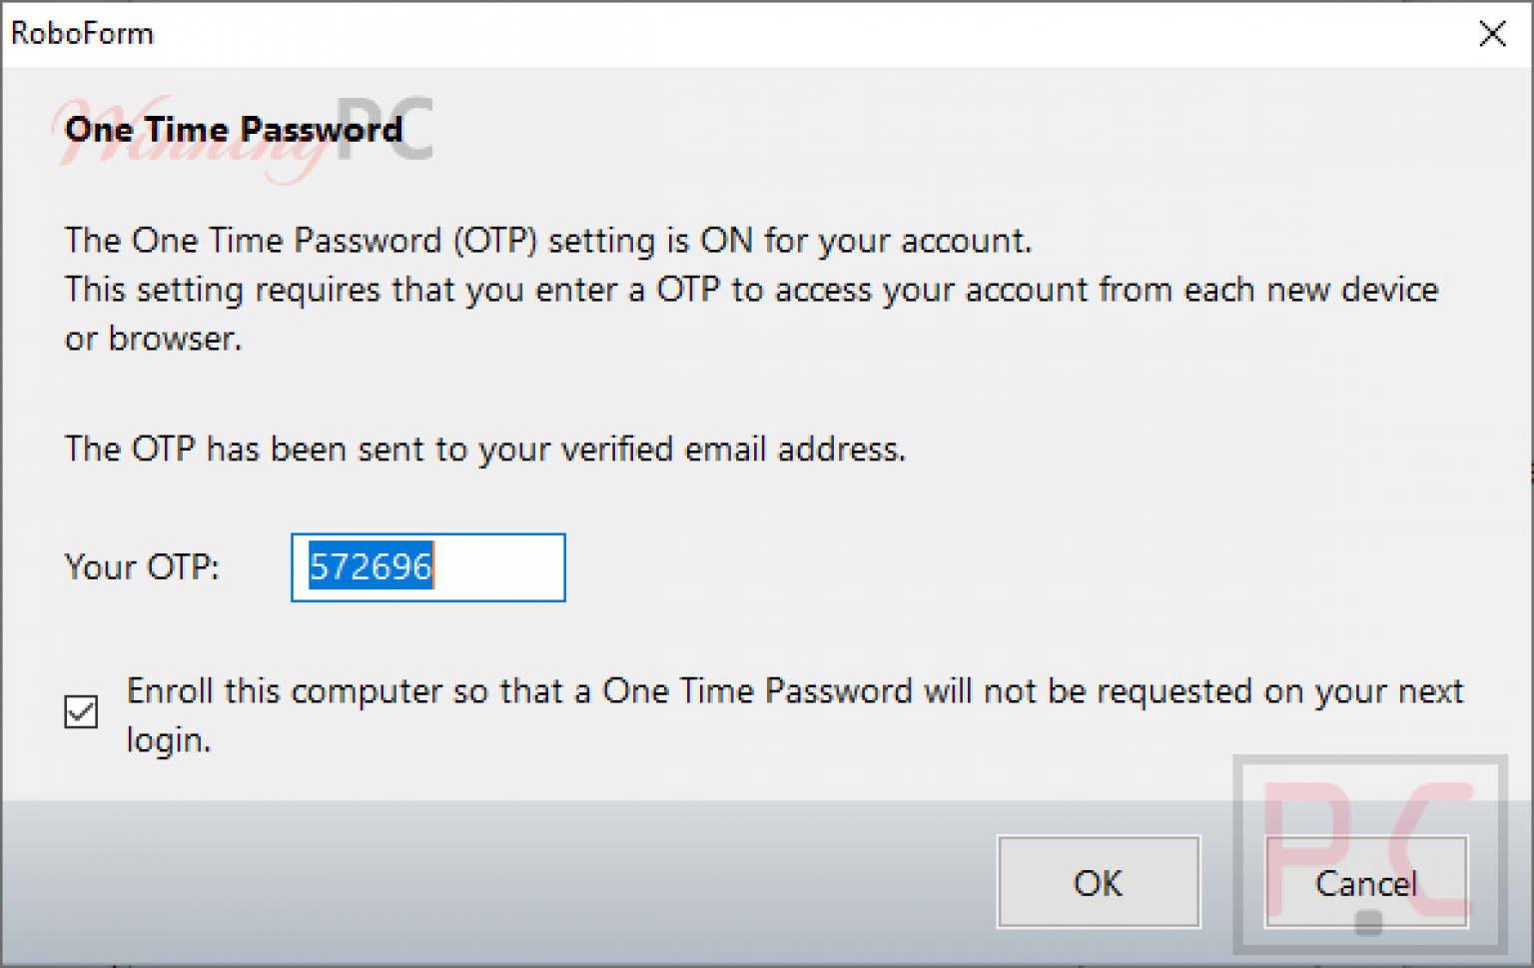Screen dimensions: 1534x968
Task: Click inside the Your OTP input field
Action: click(427, 567)
